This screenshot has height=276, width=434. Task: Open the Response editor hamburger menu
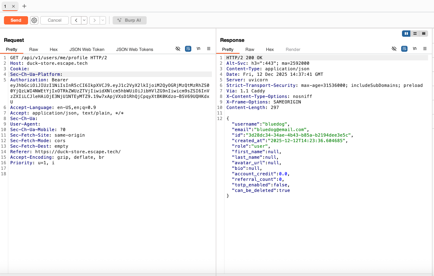tap(425, 49)
